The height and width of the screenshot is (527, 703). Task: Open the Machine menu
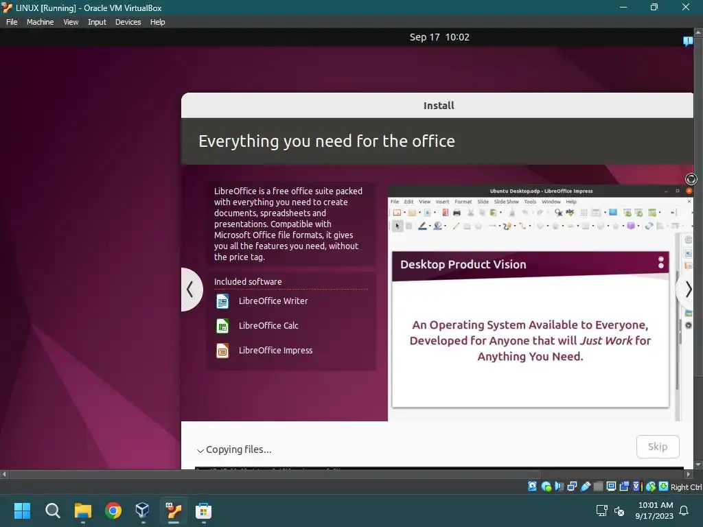[40, 22]
